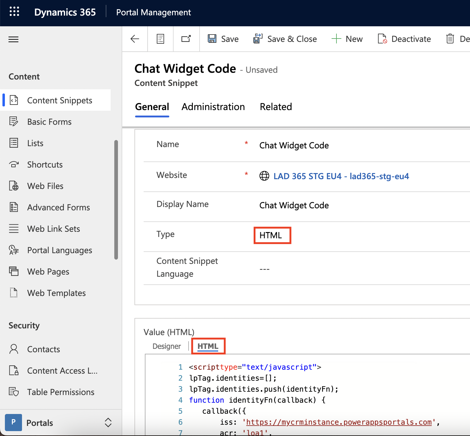Click the Lists sidebar icon
Image resolution: width=470 pixels, height=436 pixels.
[14, 143]
